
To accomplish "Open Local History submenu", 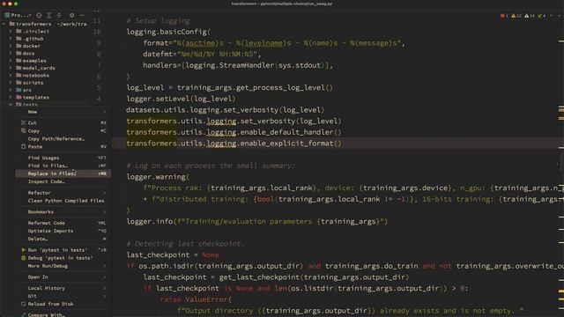I will (x=63, y=288).
